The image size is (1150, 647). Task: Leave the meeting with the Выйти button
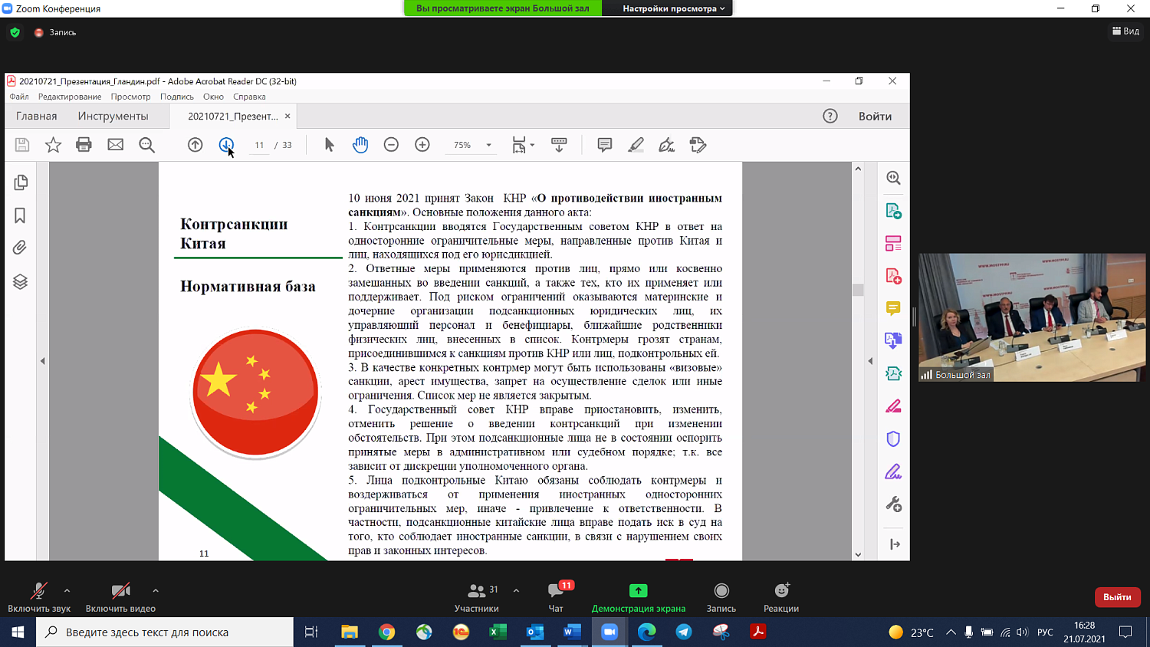click(1117, 597)
